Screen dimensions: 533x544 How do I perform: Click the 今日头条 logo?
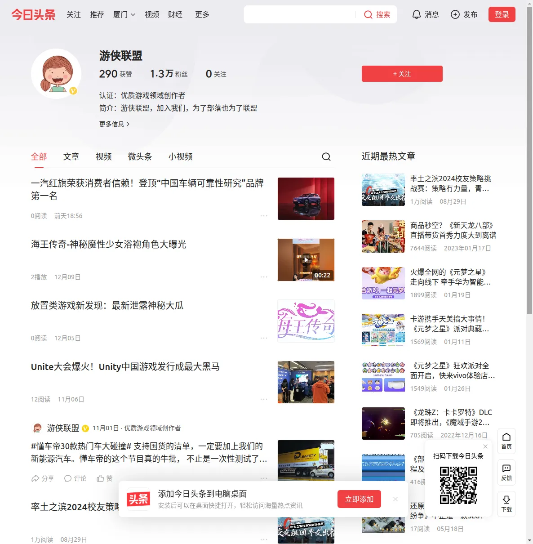pyautogui.click(x=33, y=14)
